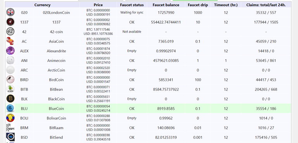
Task: Click the BlueCoin blue logo icon
Action: pos(10,108)
